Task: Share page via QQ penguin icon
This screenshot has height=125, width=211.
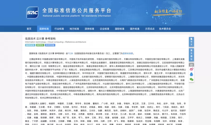Action: point(191,74)
